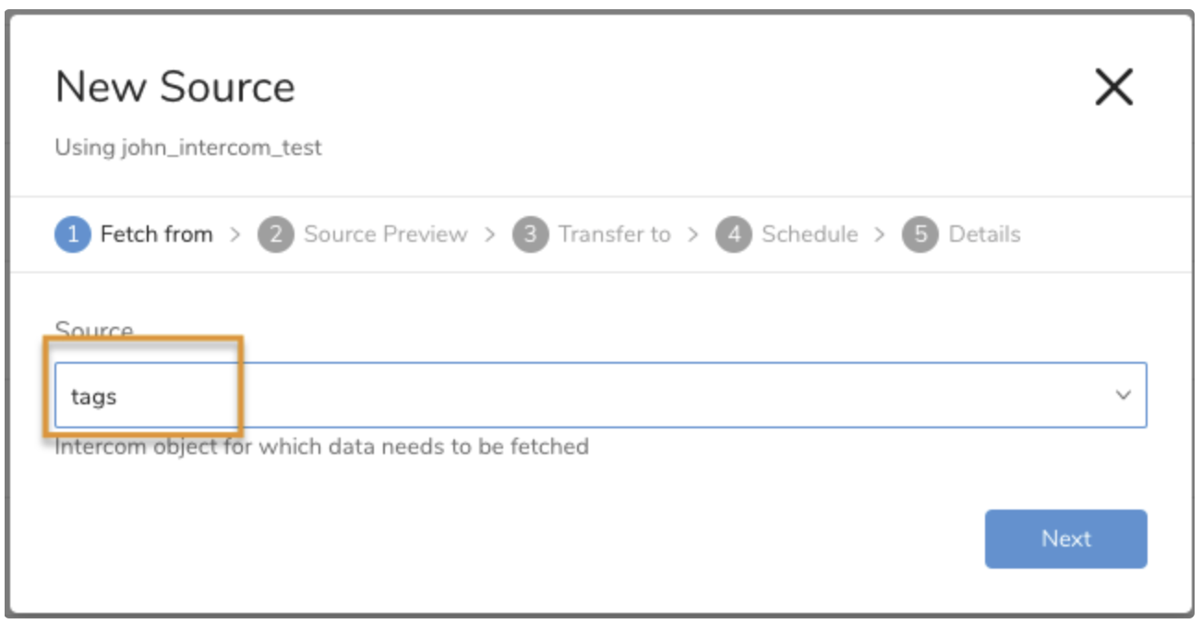
Task: Click the arrow after Transfer to
Action: point(693,235)
